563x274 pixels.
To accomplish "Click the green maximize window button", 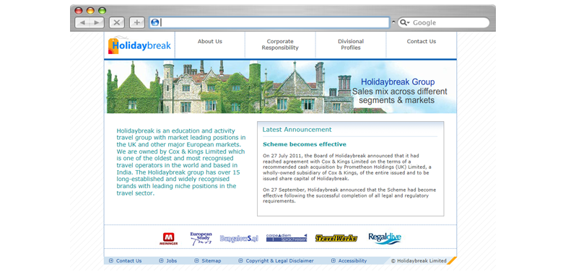I will click(x=102, y=11).
